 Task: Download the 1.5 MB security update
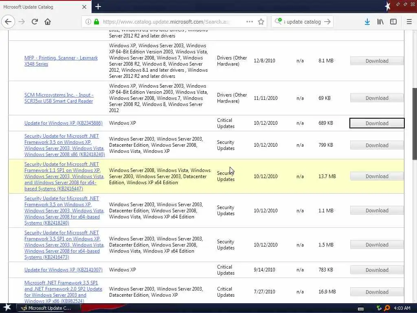377,245
